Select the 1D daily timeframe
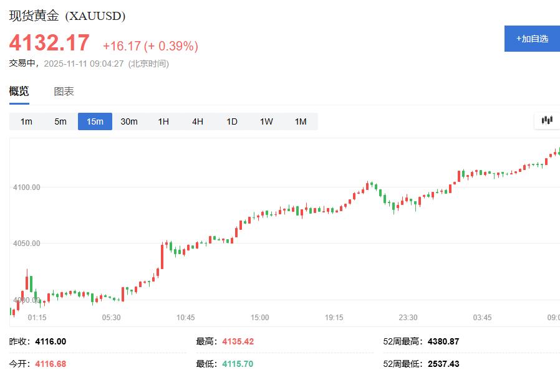 [231, 121]
